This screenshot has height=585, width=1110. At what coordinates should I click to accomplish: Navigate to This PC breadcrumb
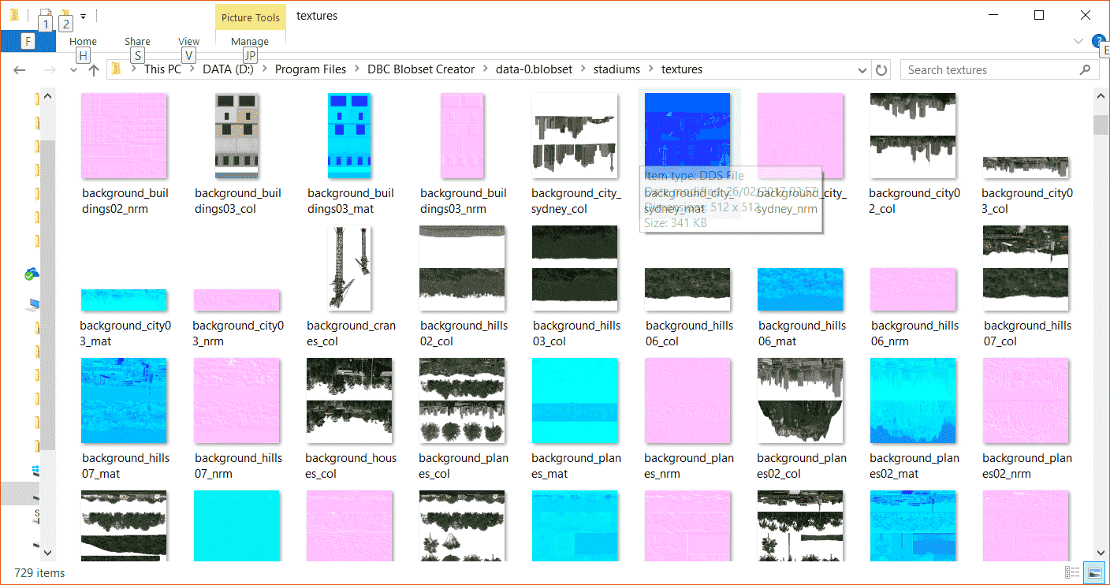coord(162,69)
